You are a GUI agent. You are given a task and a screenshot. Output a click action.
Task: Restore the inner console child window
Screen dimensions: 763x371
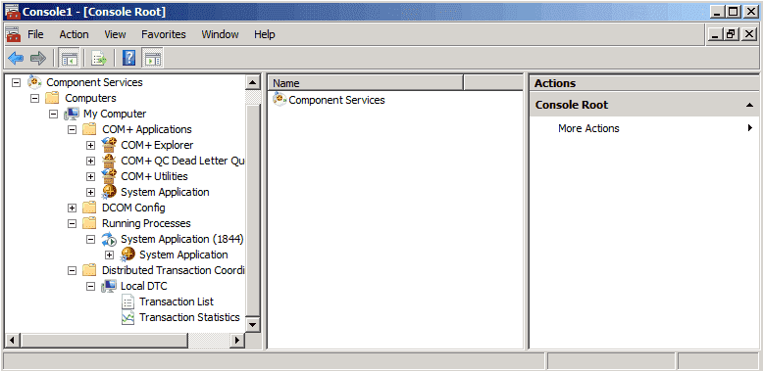click(730, 34)
